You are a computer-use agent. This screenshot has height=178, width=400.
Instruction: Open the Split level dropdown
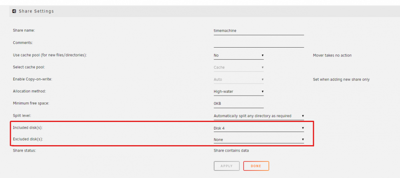point(259,116)
